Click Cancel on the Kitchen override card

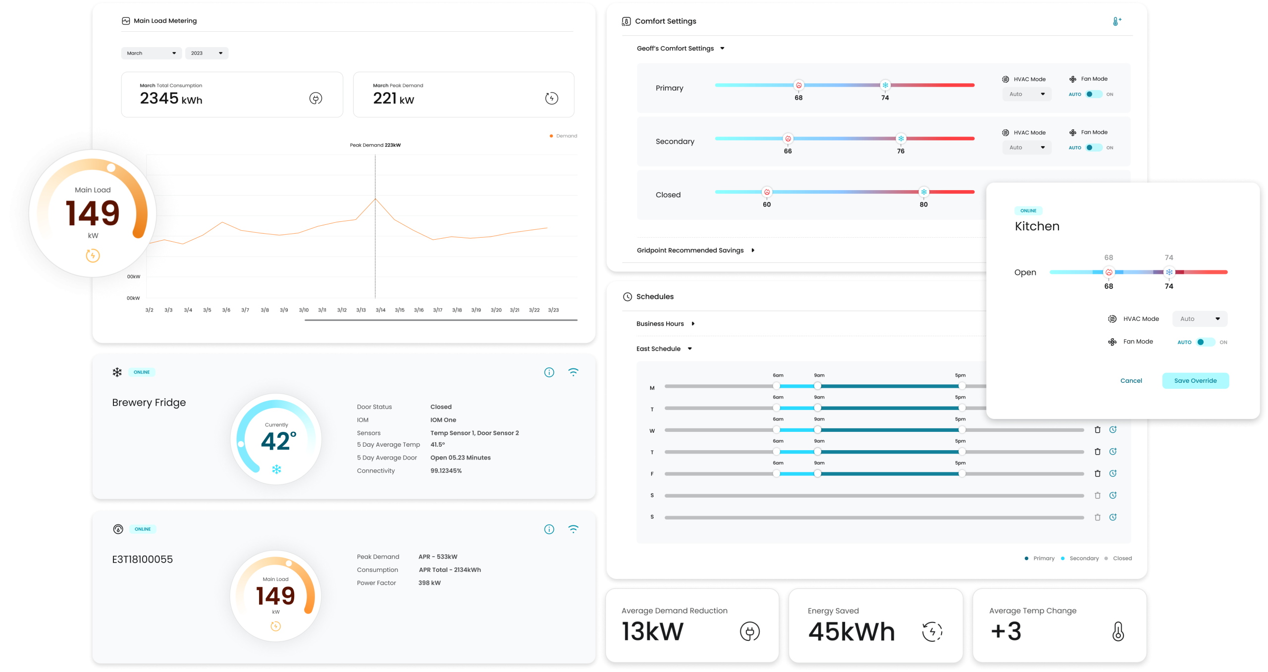click(x=1131, y=380)
